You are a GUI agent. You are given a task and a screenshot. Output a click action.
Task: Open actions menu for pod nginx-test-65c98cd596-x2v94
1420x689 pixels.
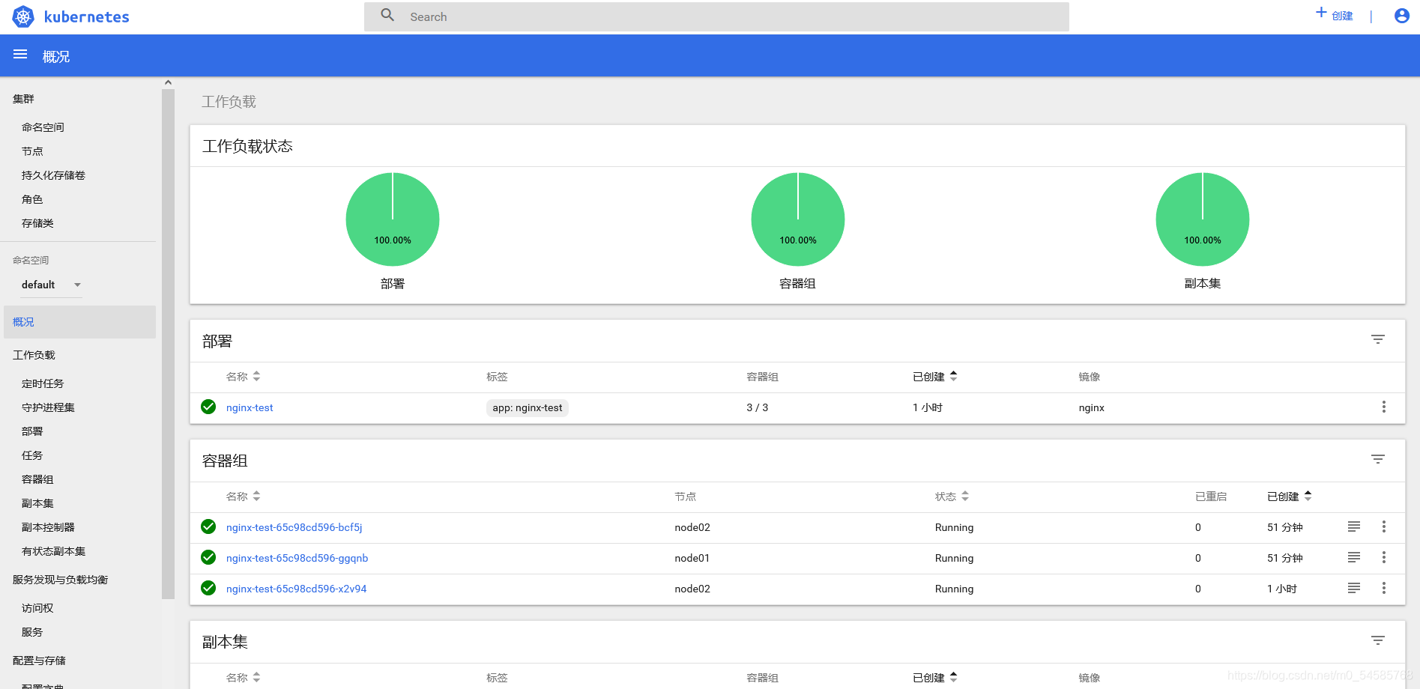click(x=1383, y=588)
